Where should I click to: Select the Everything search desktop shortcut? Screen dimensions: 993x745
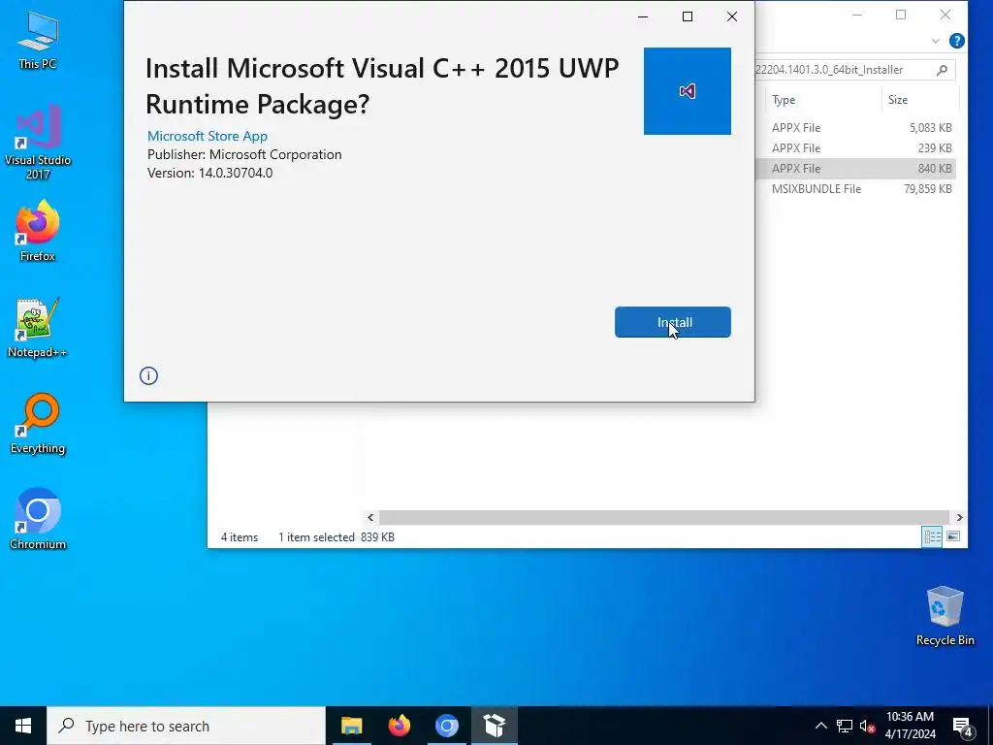pos(38,424)
